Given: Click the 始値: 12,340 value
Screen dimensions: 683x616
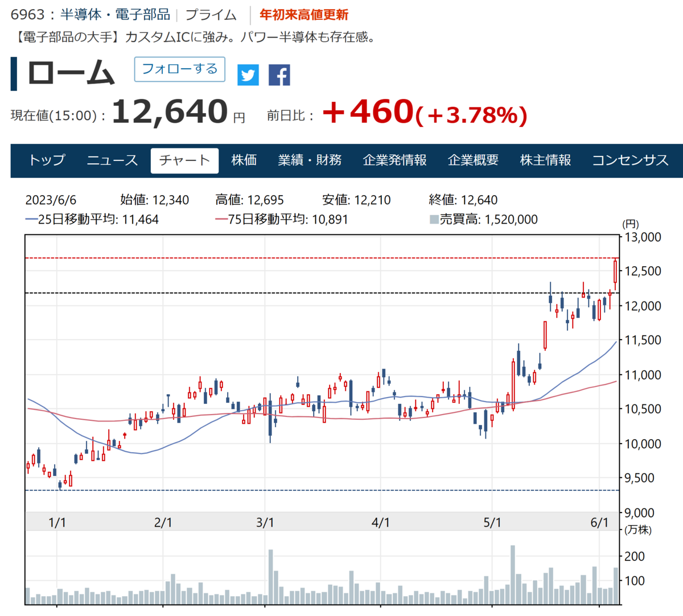Looking at the screenshot, I should click(x=154, y=200).
